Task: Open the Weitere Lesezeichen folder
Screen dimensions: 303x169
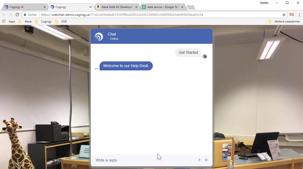Action: point(284,21)
